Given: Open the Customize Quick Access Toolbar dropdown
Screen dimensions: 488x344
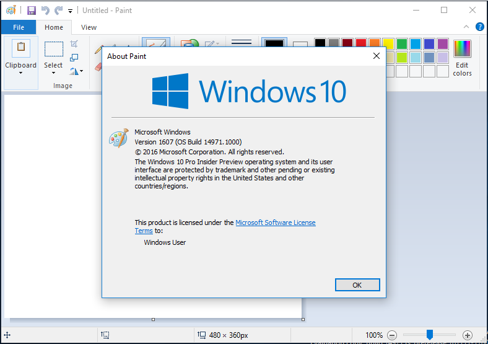Looking at the screenshot, I should [71, 11].
